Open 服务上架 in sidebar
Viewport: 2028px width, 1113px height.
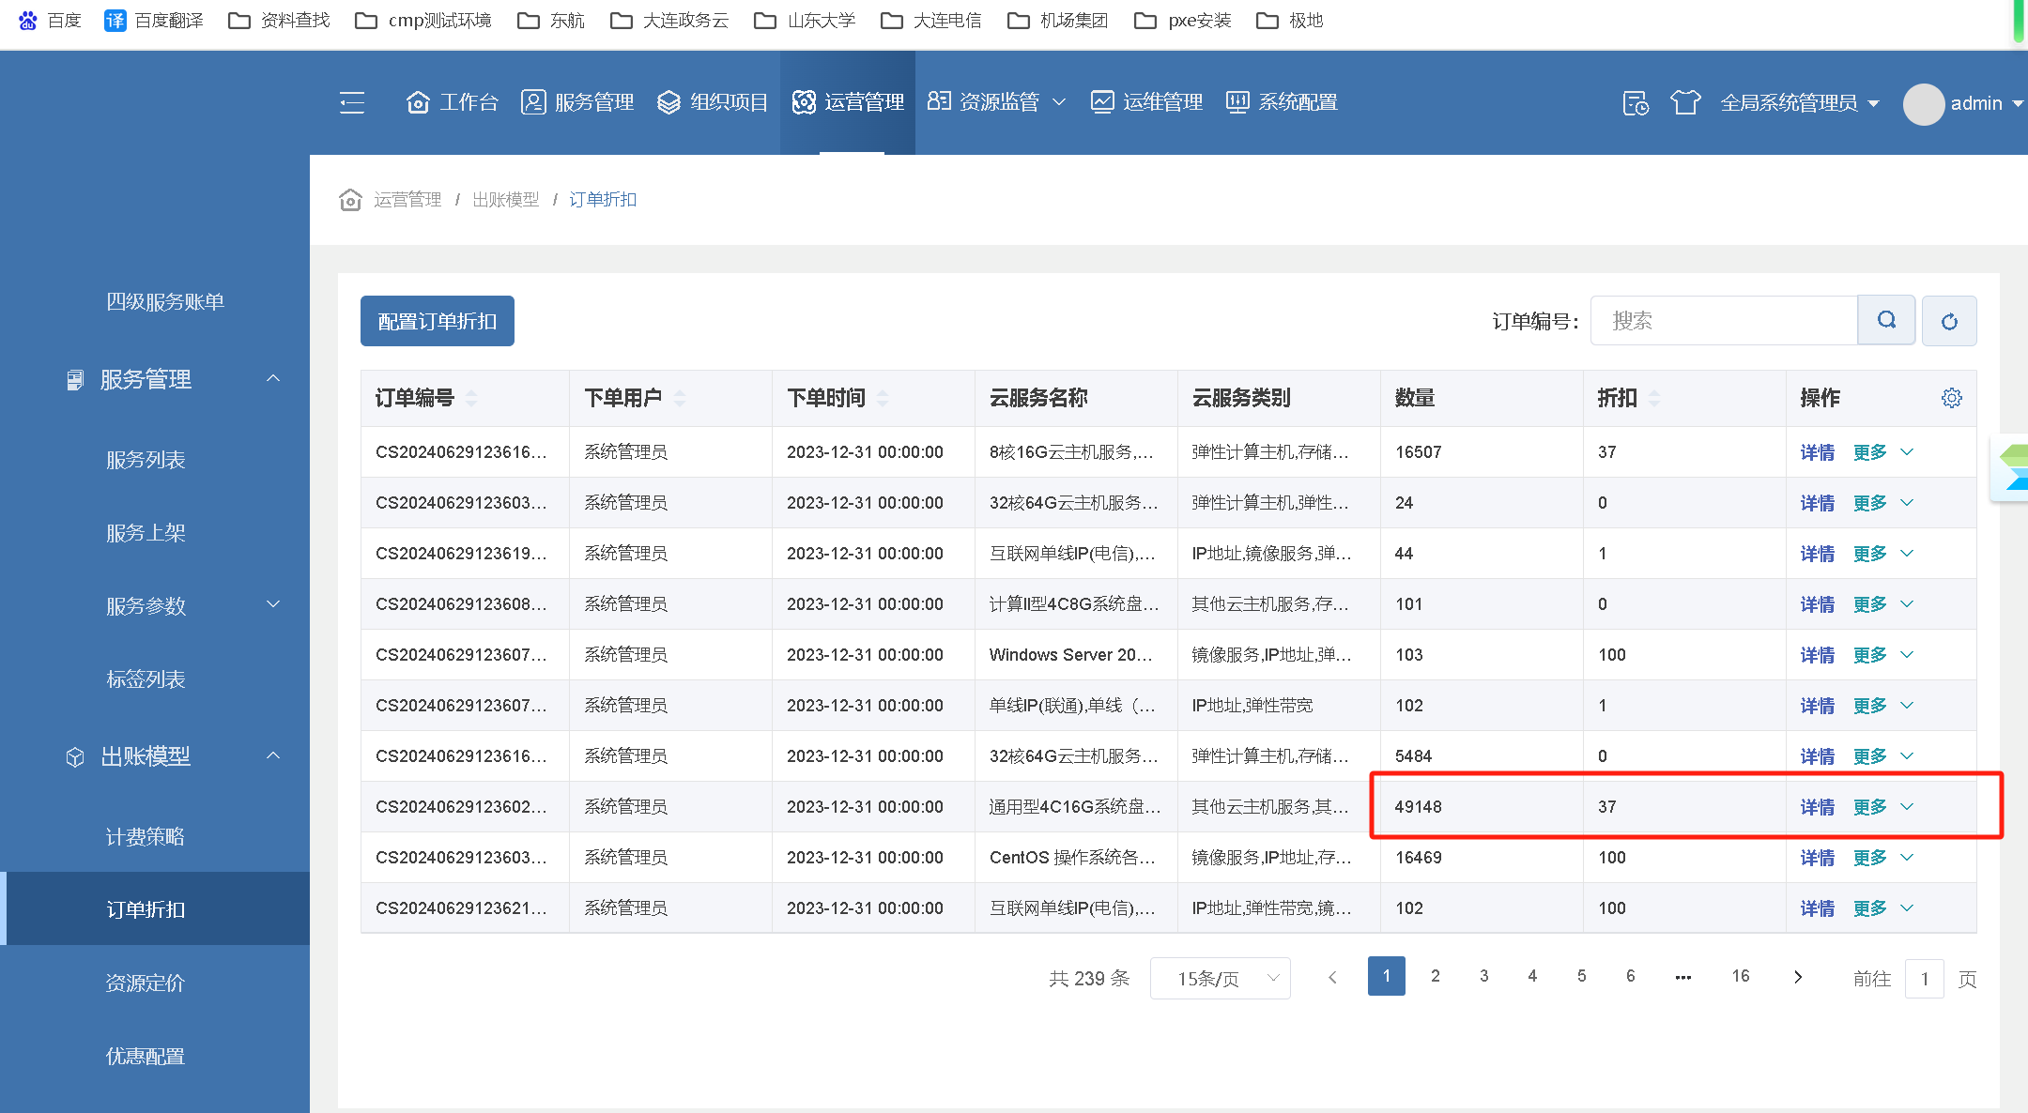(146, 533)
